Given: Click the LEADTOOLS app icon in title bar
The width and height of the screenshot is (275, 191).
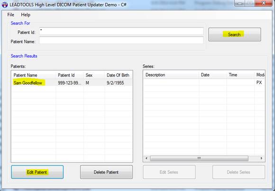Looking at the screenshot, I should click(x=5, y=5).
